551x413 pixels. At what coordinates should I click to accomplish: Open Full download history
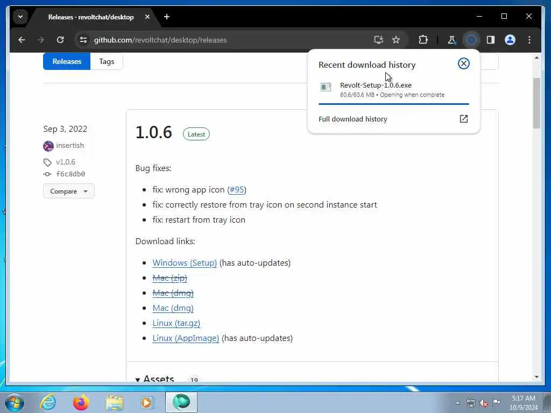(x=353, y=119)
